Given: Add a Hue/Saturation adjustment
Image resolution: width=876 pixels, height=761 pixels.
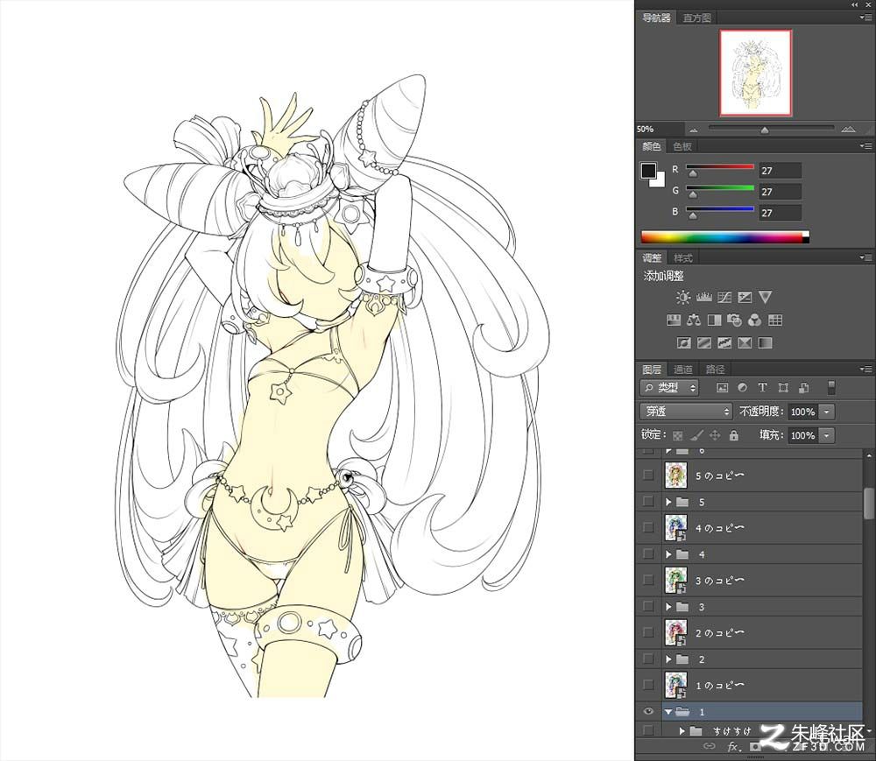Looking at the screenshot, I should click(673, 320).
